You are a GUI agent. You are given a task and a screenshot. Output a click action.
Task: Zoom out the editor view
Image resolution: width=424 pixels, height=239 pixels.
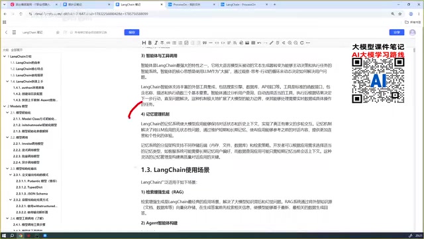295,42
